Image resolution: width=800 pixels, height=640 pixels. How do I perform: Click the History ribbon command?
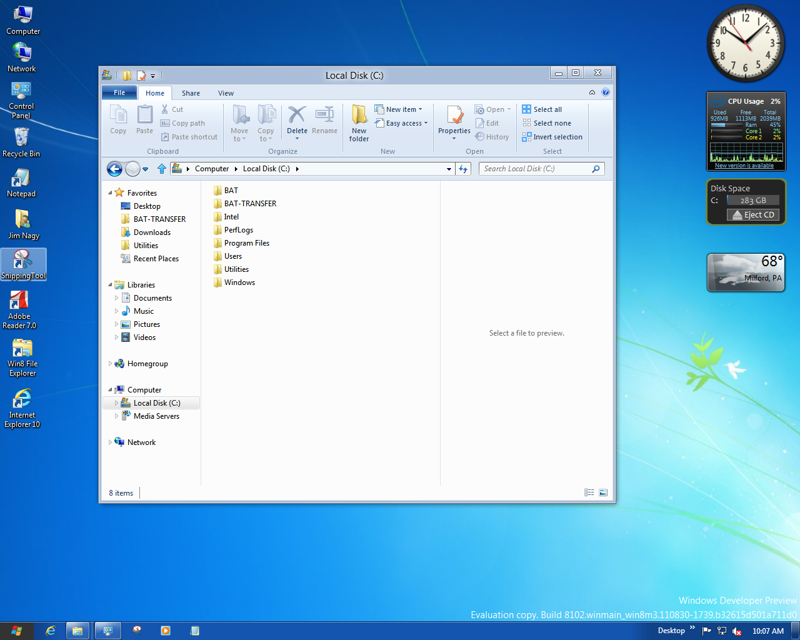coord(492,137)
